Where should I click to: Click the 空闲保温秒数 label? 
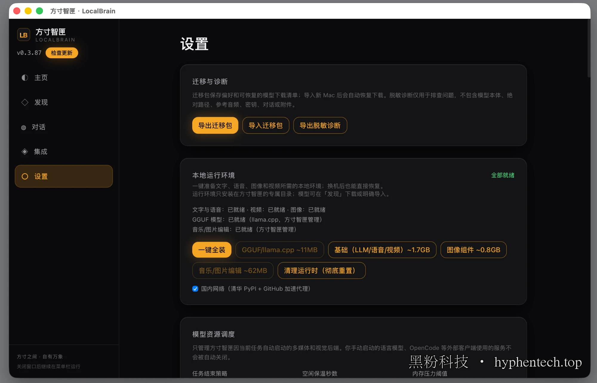[320, 374]
